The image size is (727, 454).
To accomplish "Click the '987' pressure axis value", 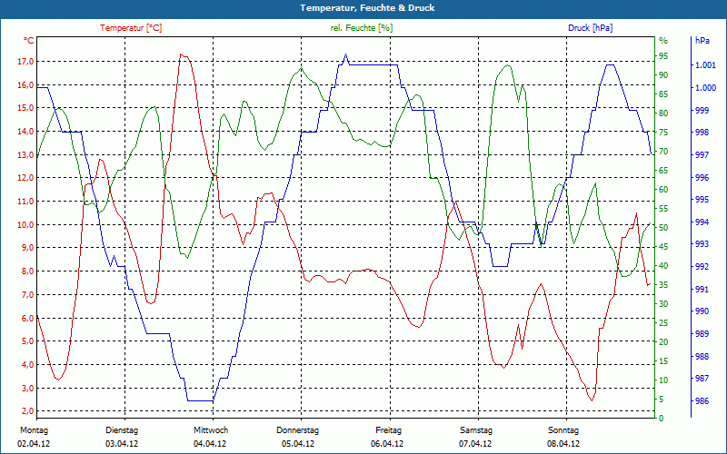I will tap(702, 379).
